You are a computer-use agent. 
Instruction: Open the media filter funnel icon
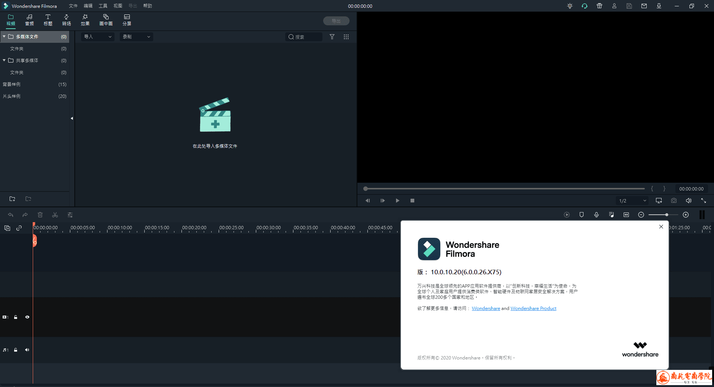332,37
